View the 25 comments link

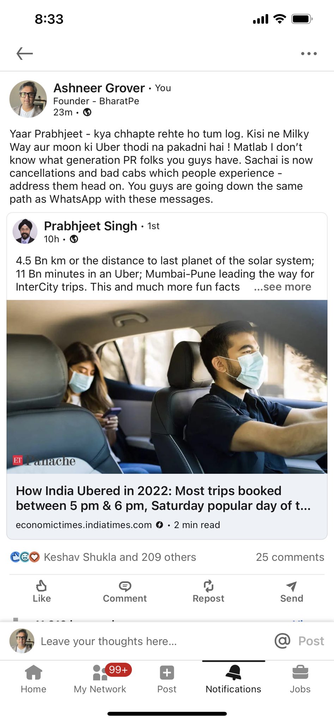[x=290, y=557]
